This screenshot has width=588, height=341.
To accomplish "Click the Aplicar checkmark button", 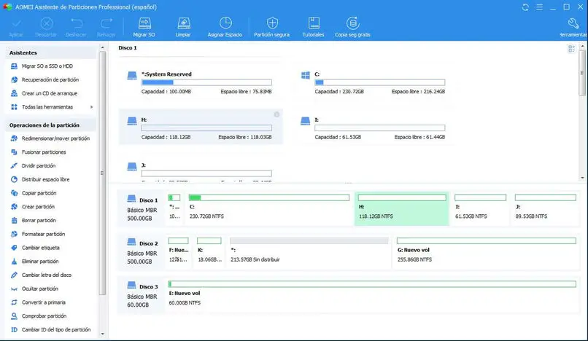I will click(x=16, y=27).
